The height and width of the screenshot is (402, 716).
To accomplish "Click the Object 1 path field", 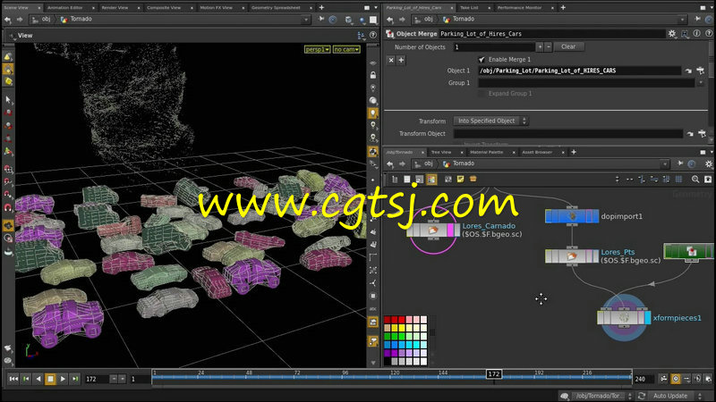I will tap(579, 71).
